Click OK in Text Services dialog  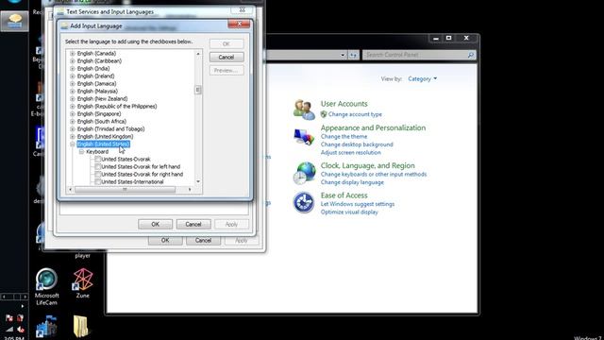click(x=155, y=225)
